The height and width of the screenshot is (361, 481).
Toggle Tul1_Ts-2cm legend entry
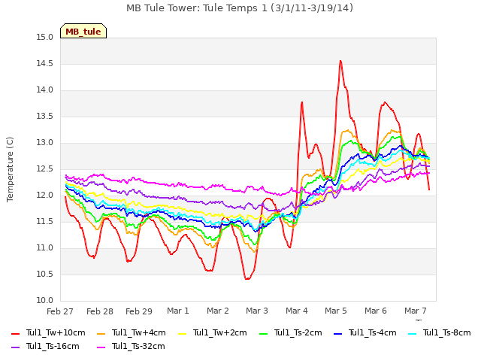click(291, 333)
